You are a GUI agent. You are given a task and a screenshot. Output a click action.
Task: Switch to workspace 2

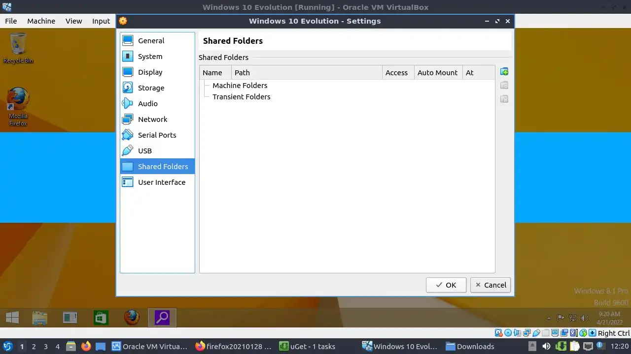[x=34, y=346]
